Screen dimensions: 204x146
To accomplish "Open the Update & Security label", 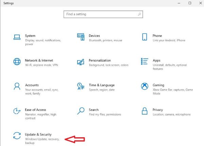I will [x=38, y=135].
